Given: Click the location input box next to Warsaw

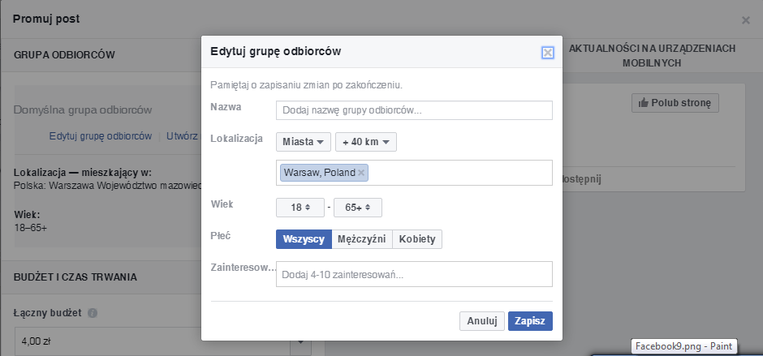Looking at the screenshot, I should 459,173.
